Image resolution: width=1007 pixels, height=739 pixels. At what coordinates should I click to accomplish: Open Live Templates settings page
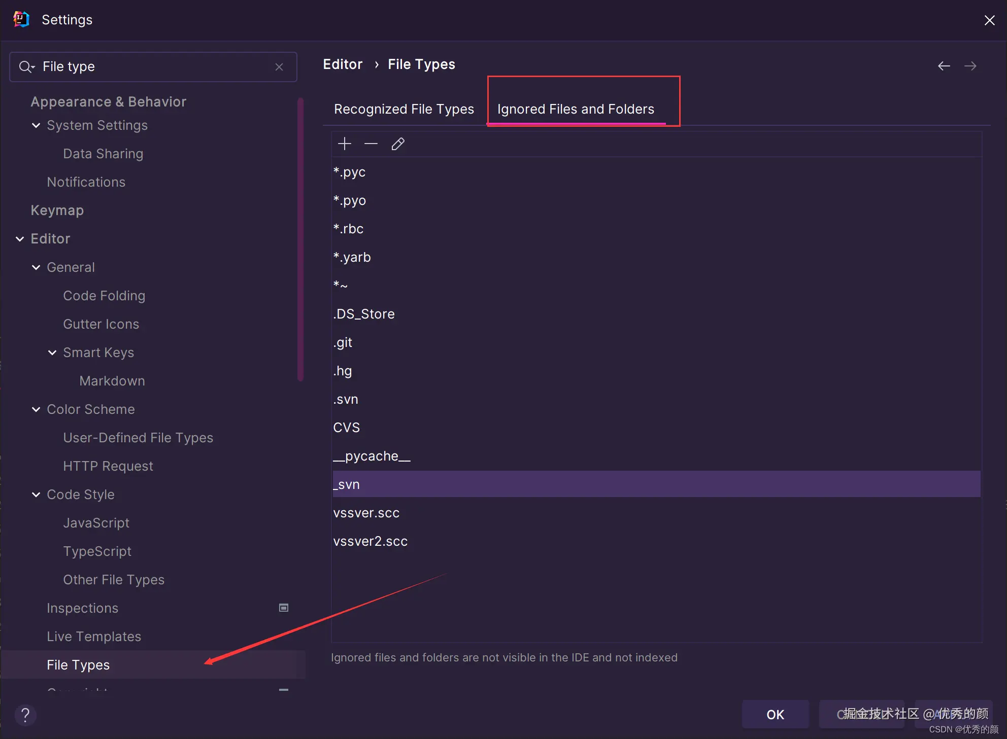94,637
